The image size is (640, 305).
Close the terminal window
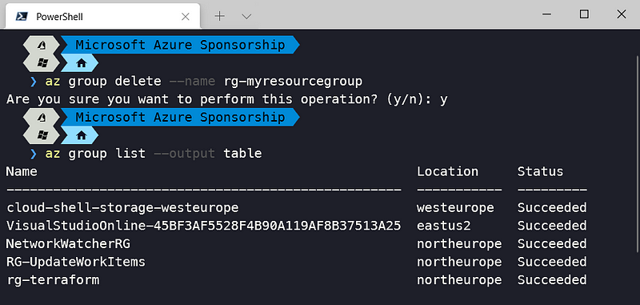[x=622, y=14]
